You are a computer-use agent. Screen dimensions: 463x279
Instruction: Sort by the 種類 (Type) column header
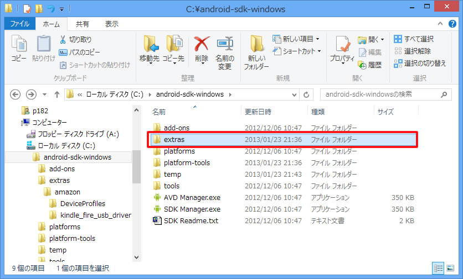(318, 112)
